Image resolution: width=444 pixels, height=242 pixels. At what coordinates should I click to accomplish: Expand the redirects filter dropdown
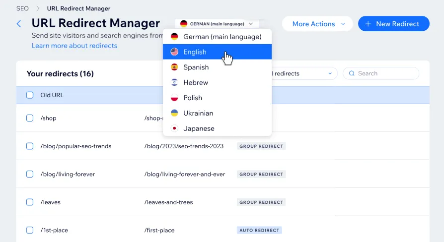click(303, 73)
